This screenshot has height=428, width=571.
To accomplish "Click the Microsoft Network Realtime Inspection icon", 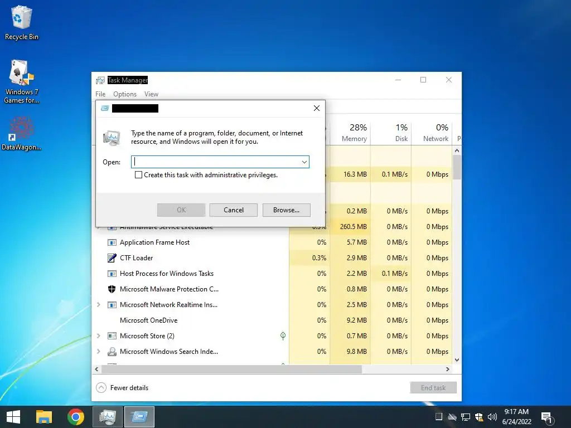I will point(112,305).
